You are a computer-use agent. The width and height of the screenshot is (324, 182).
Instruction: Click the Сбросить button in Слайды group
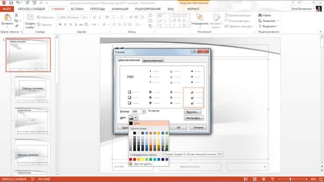click(45, 17)
